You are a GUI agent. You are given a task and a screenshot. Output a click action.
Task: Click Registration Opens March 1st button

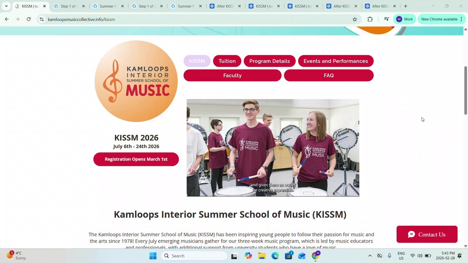point(136,159)
